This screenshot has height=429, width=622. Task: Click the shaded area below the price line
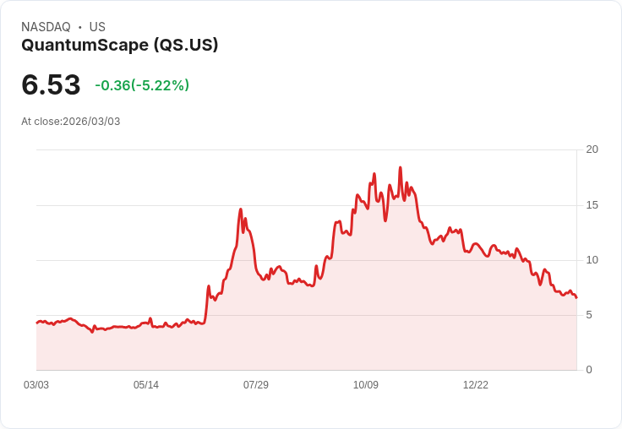point(306,341)
